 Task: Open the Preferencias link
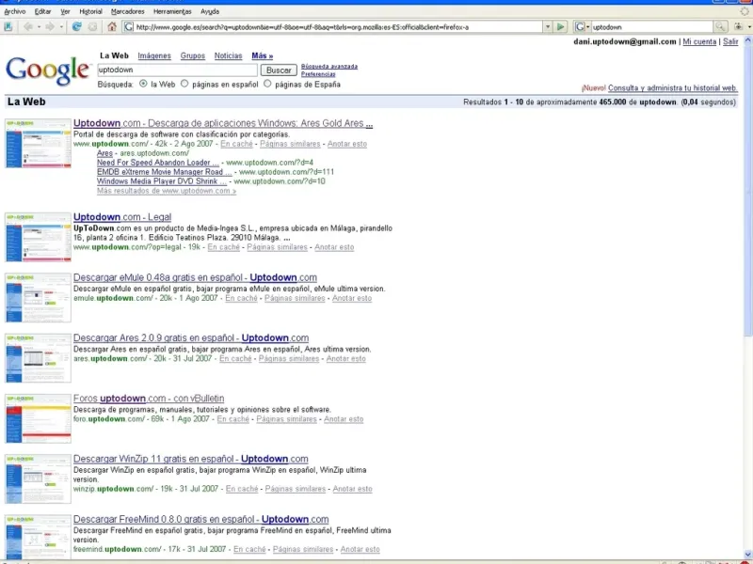tap(318, 74)
